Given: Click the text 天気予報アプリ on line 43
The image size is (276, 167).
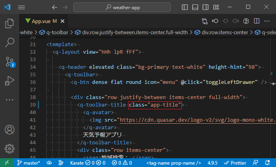Looking at the screenshot, I should tap(102, 135).
